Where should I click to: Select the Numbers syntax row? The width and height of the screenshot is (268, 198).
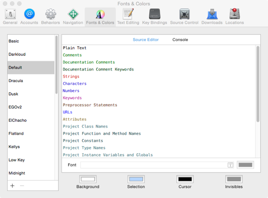(159, 91)
